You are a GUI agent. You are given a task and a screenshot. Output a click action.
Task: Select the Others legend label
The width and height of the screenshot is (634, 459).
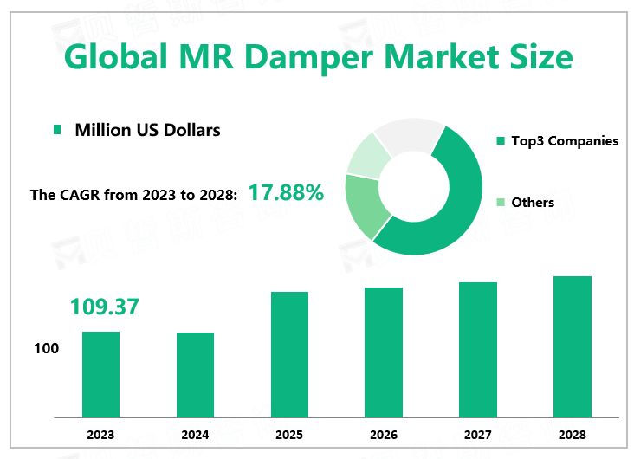[533, 203]
